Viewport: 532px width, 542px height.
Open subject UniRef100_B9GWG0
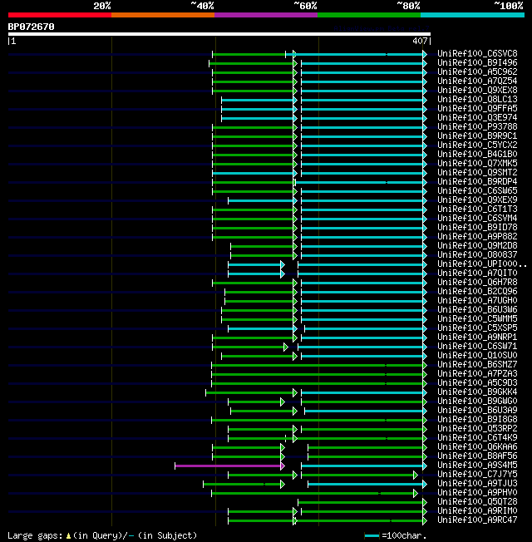pyautogui.click(x=477, y=402)
